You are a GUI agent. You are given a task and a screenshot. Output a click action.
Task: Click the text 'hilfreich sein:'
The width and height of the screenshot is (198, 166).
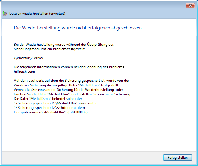pos(24,72)
